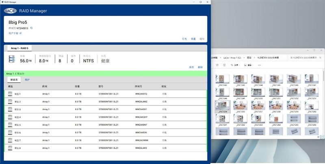
Task: Expand chevron after LaCie - Array 1 (G:)
Action: tap(244, 58)
